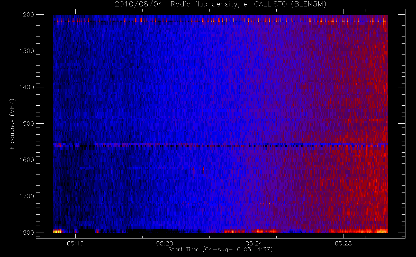Click the 05:20 time tick label

(165, 243)
